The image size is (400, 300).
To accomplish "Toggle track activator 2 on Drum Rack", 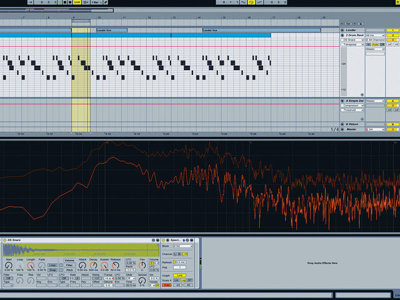I will [393, 35].
